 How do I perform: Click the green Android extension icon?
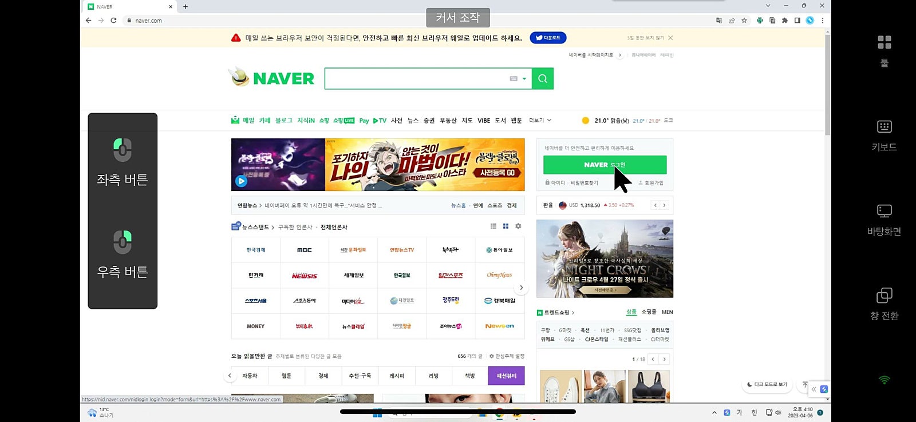coord(760,21)
